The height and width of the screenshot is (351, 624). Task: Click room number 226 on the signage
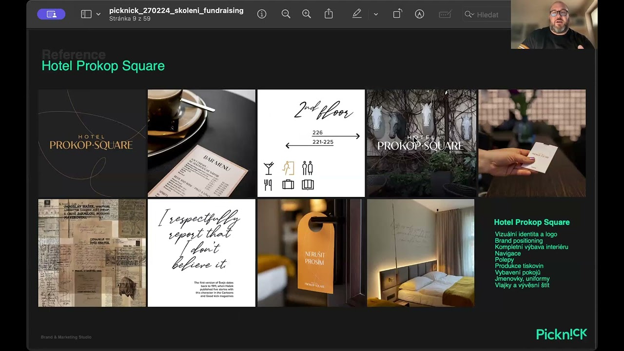pyautogui.click(x=317, y=133)
